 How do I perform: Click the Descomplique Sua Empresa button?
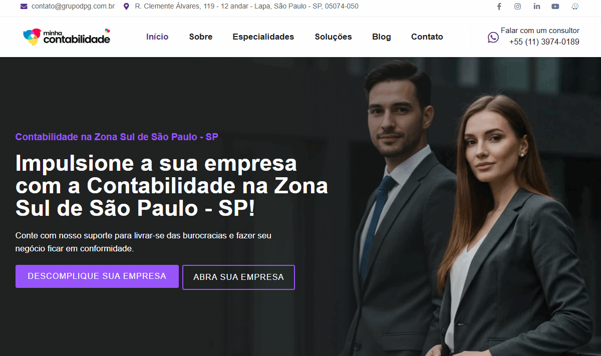tap(97, 276)
